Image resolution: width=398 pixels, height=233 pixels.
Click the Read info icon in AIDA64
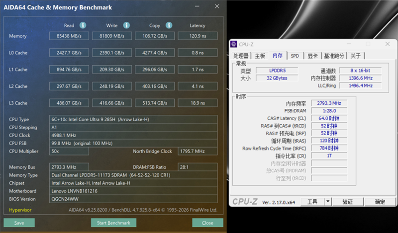[83, 25]
